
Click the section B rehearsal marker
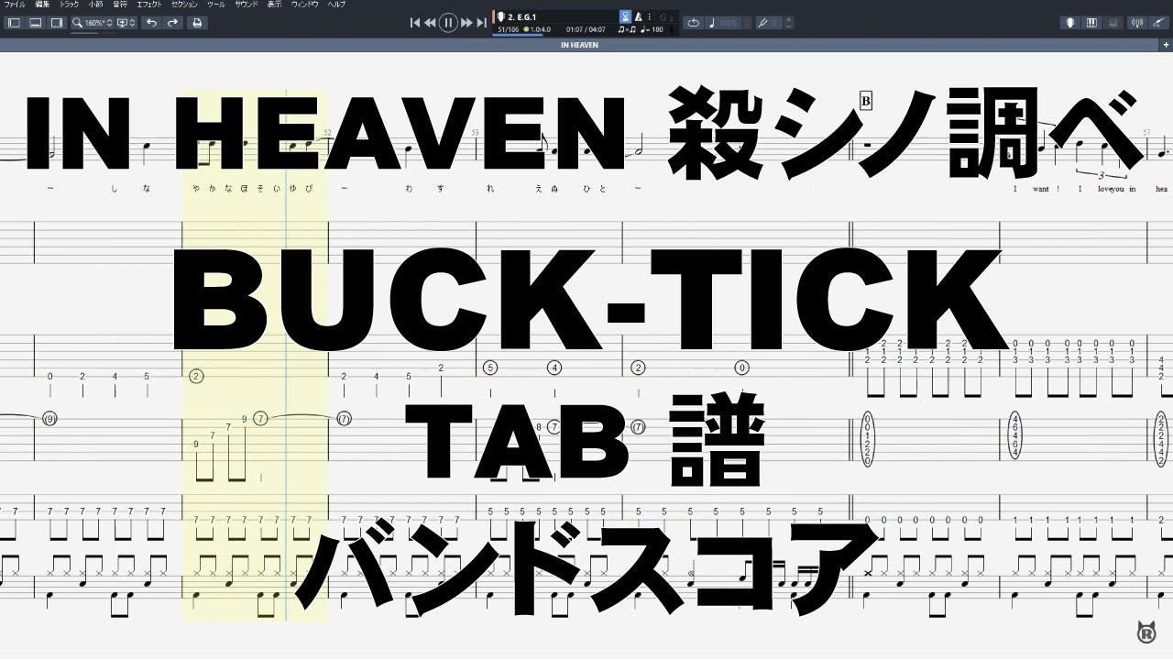(x=866, y=100)
